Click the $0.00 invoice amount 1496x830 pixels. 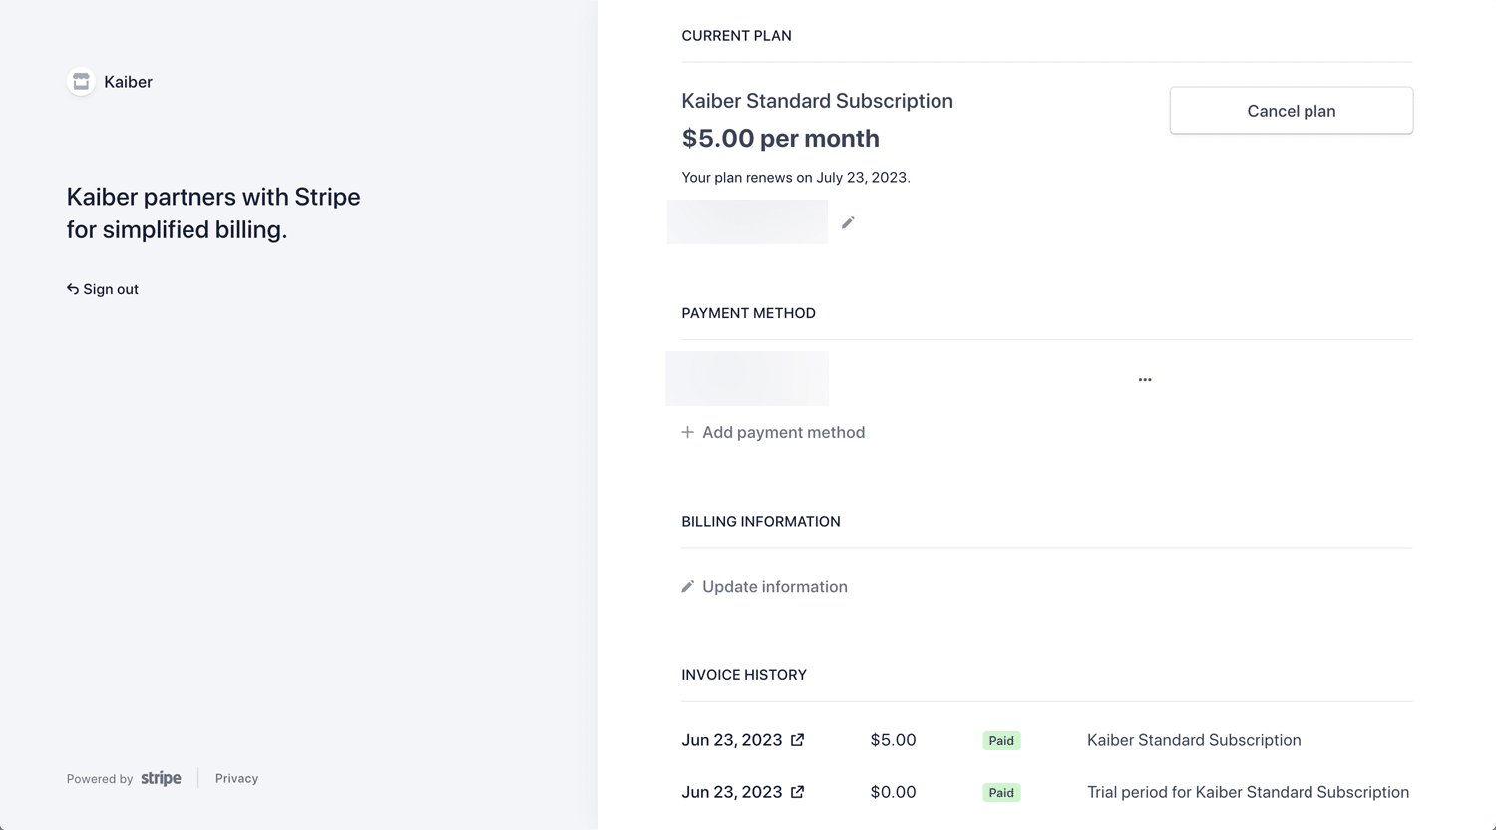point(893,792)
